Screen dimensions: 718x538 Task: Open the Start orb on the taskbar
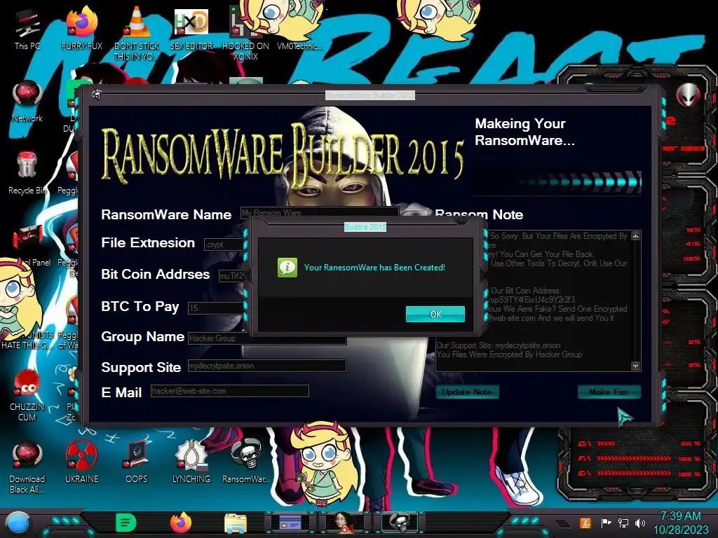coord(18,523)
